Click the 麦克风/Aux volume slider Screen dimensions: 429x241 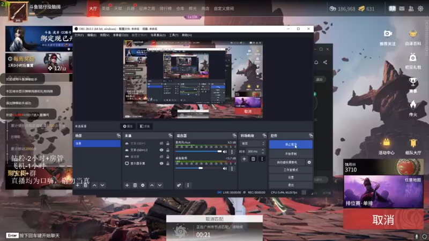point(198,152)
